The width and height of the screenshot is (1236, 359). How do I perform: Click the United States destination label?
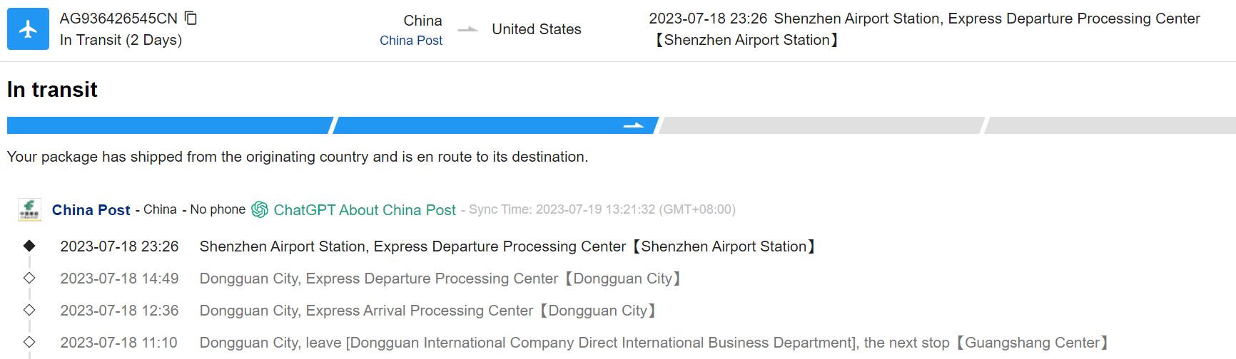(x=536, y=29)
